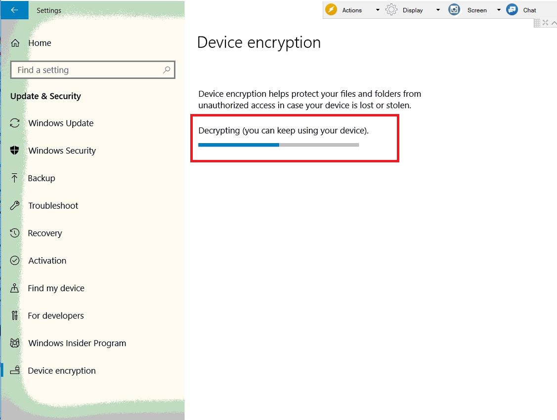Screen dimensions: 557x420
Task: Click the Actions lightning bolt icon
Action: [x=331, y=9]
